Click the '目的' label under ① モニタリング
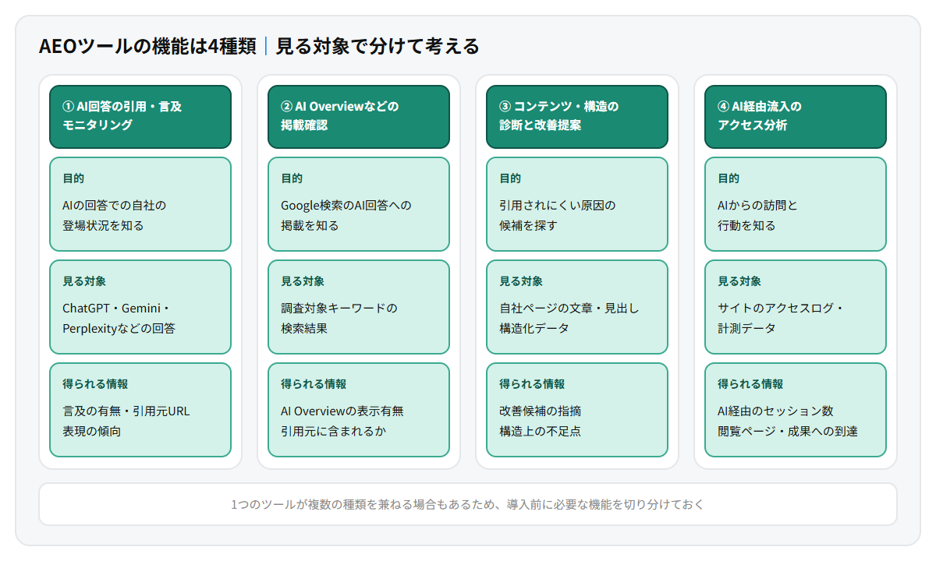This screenshot has width=936, height=561. pos(73,178)
